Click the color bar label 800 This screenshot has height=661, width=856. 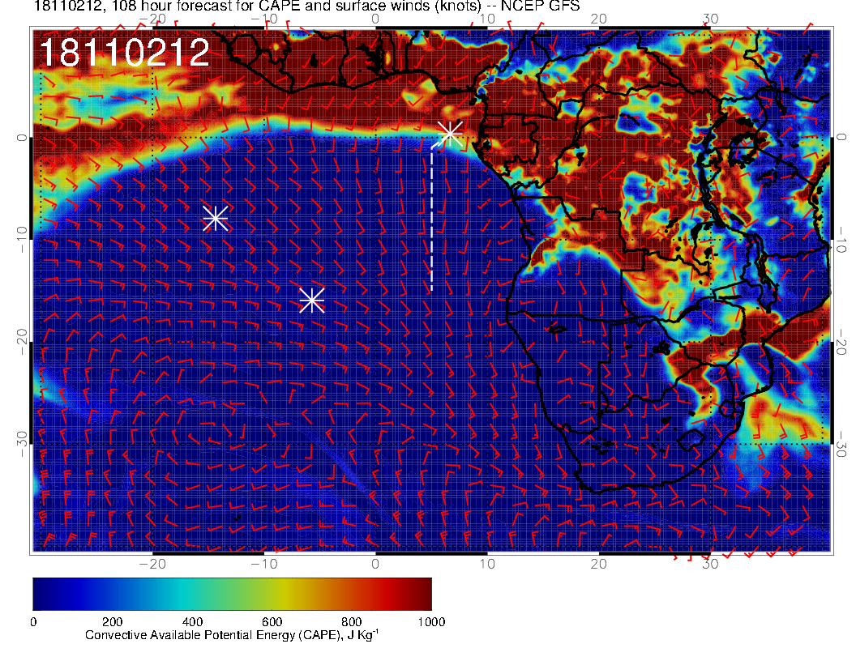pyautogui.click(x=352, y=622)
